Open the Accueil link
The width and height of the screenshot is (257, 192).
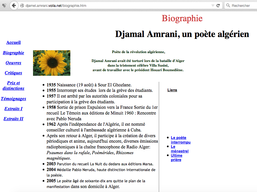(x=13, y=42)
